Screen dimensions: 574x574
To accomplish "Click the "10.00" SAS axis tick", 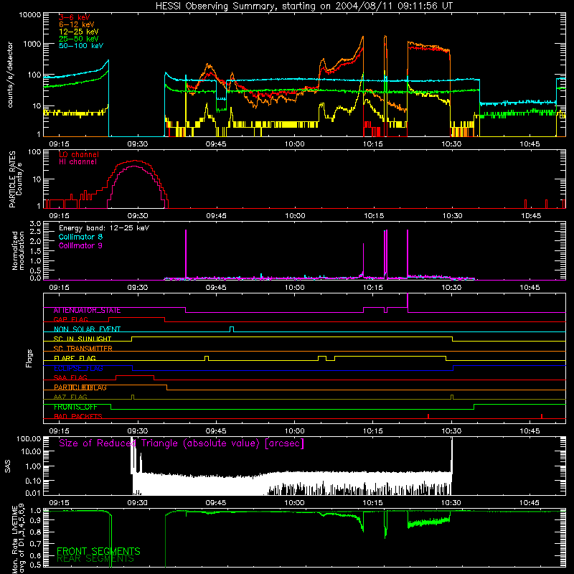I will point(31,451).
